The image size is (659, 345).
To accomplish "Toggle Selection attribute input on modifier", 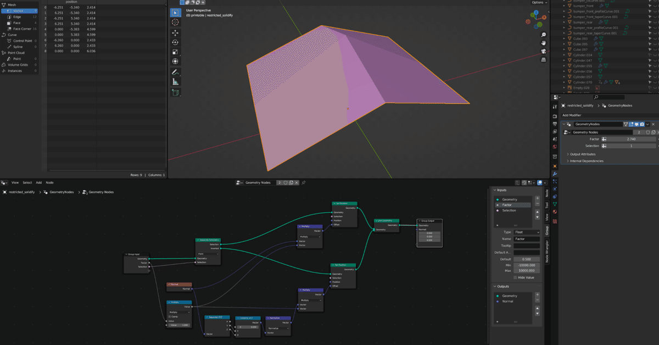I will click(x=604, y=146).
